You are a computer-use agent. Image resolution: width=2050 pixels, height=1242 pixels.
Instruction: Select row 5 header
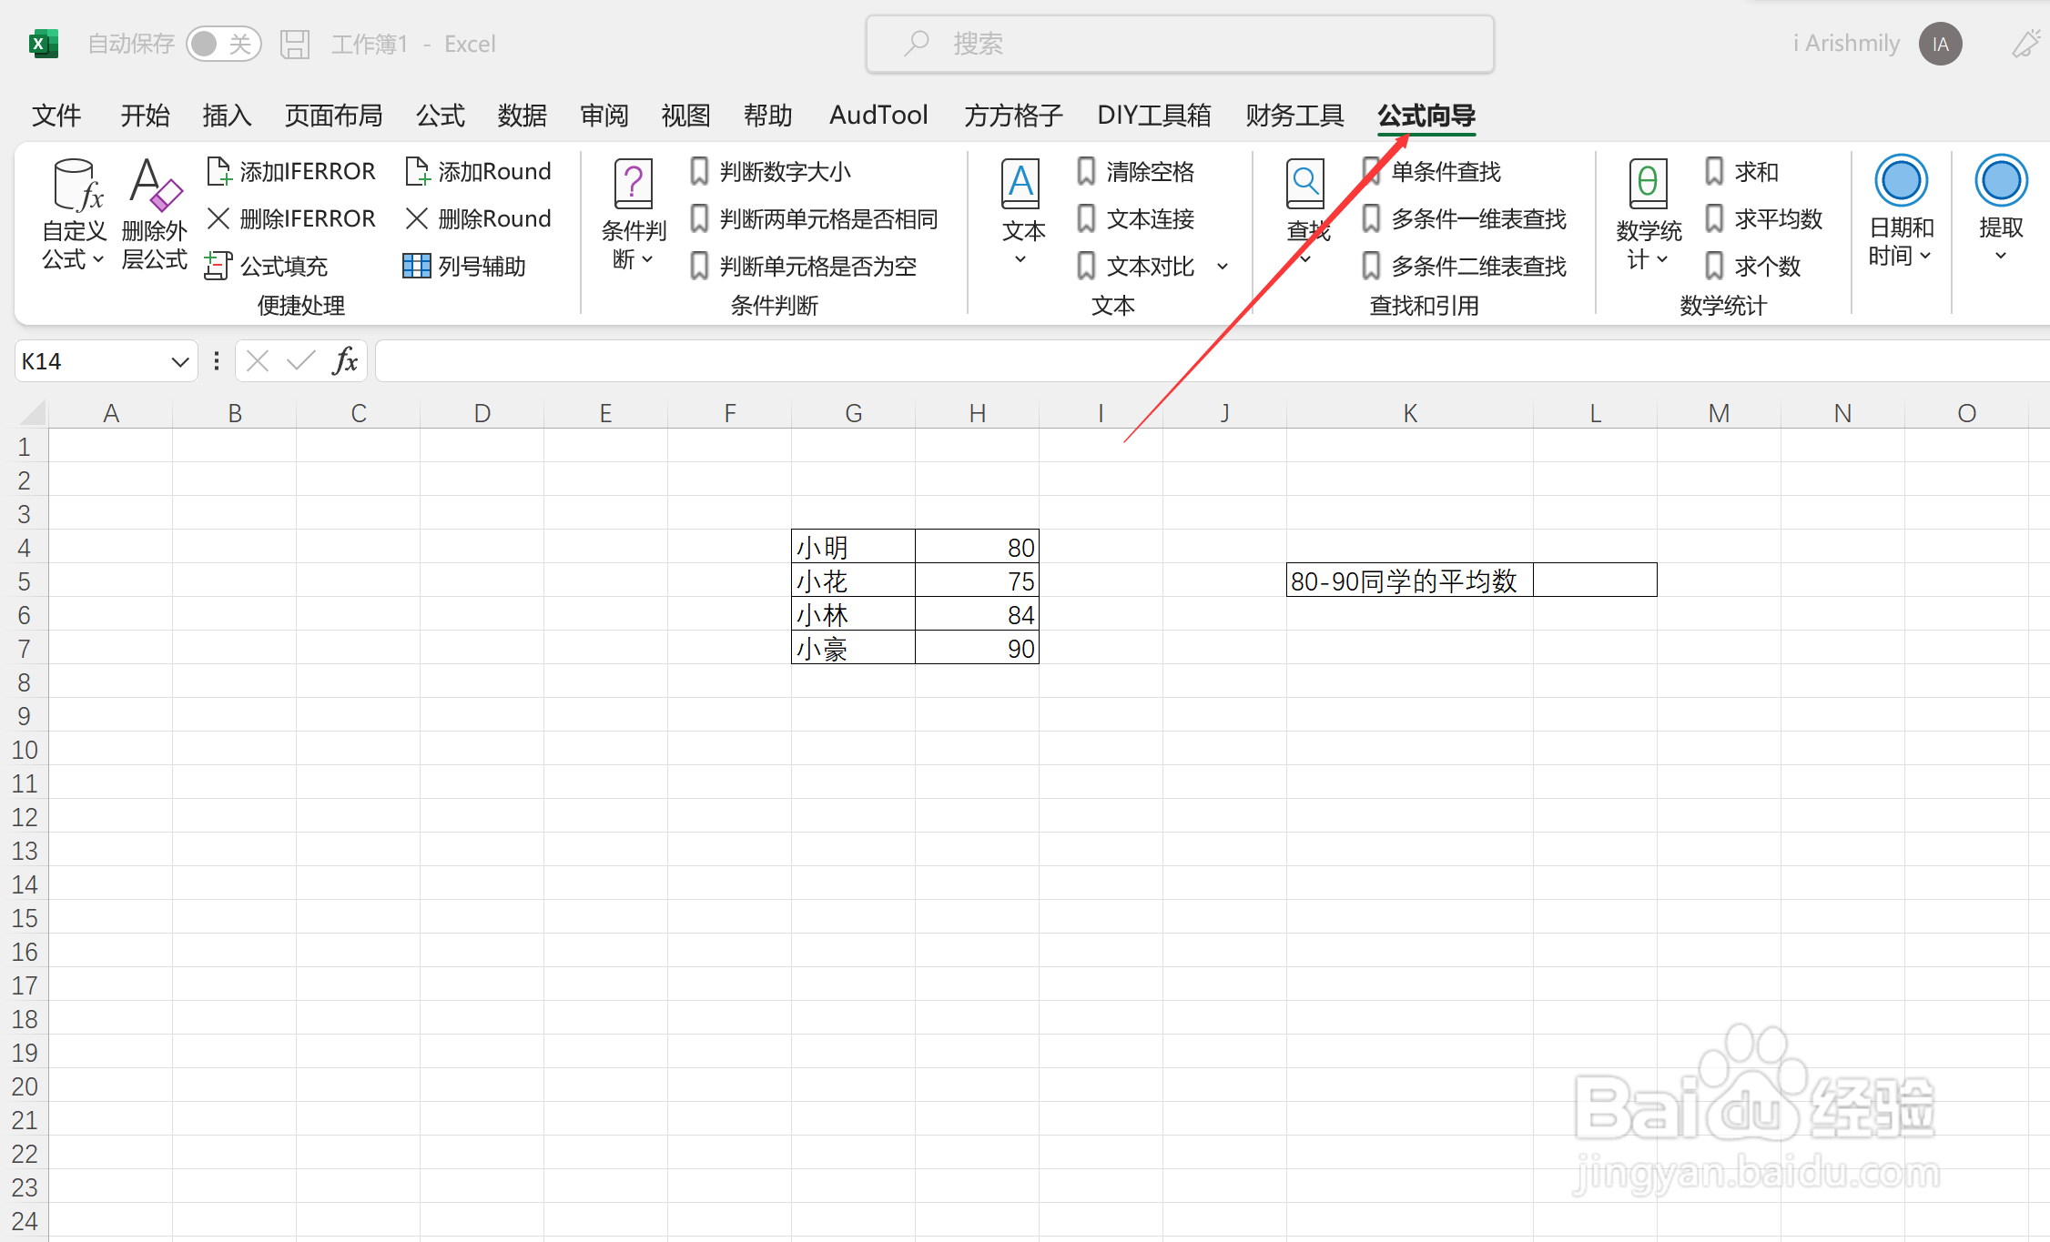click(x=25, y=581)
